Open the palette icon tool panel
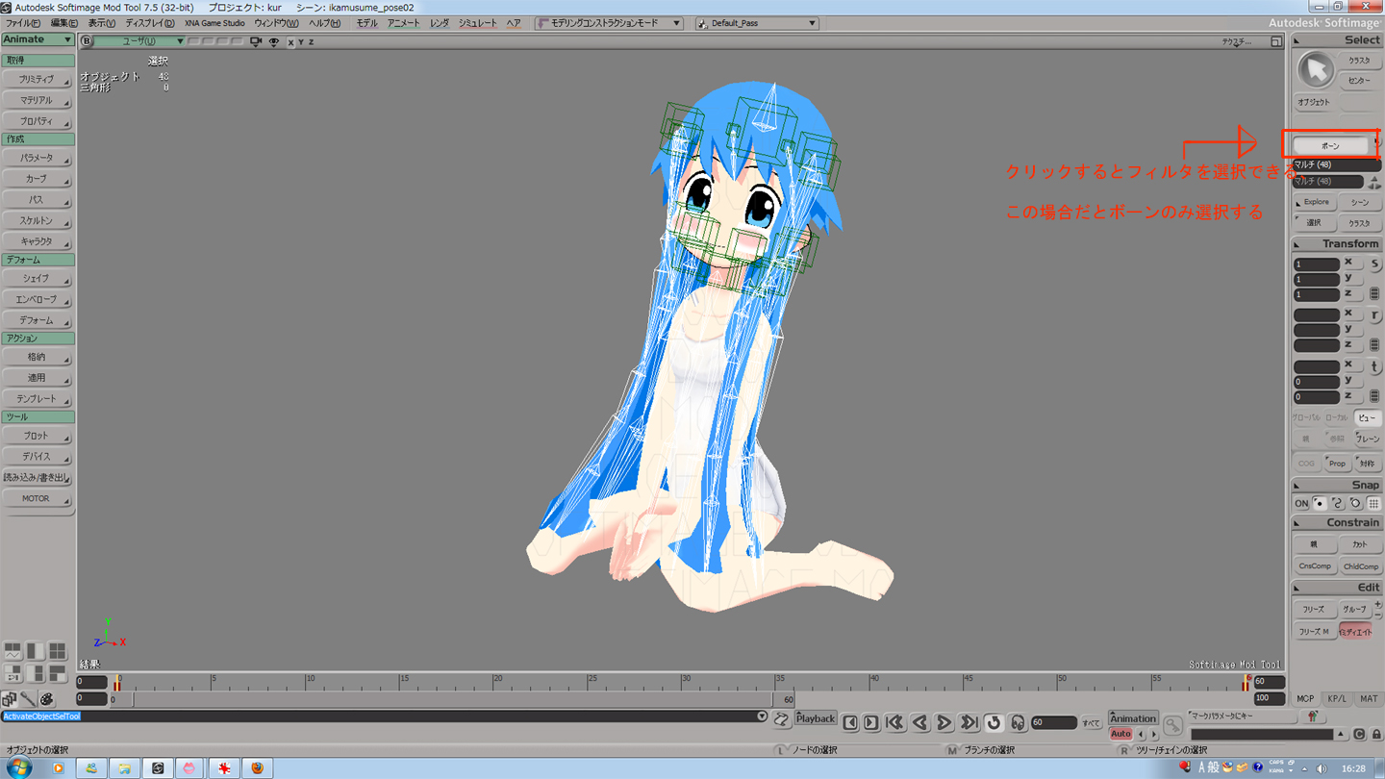Screen dimensions: 1385x779 tap(46, 699)
